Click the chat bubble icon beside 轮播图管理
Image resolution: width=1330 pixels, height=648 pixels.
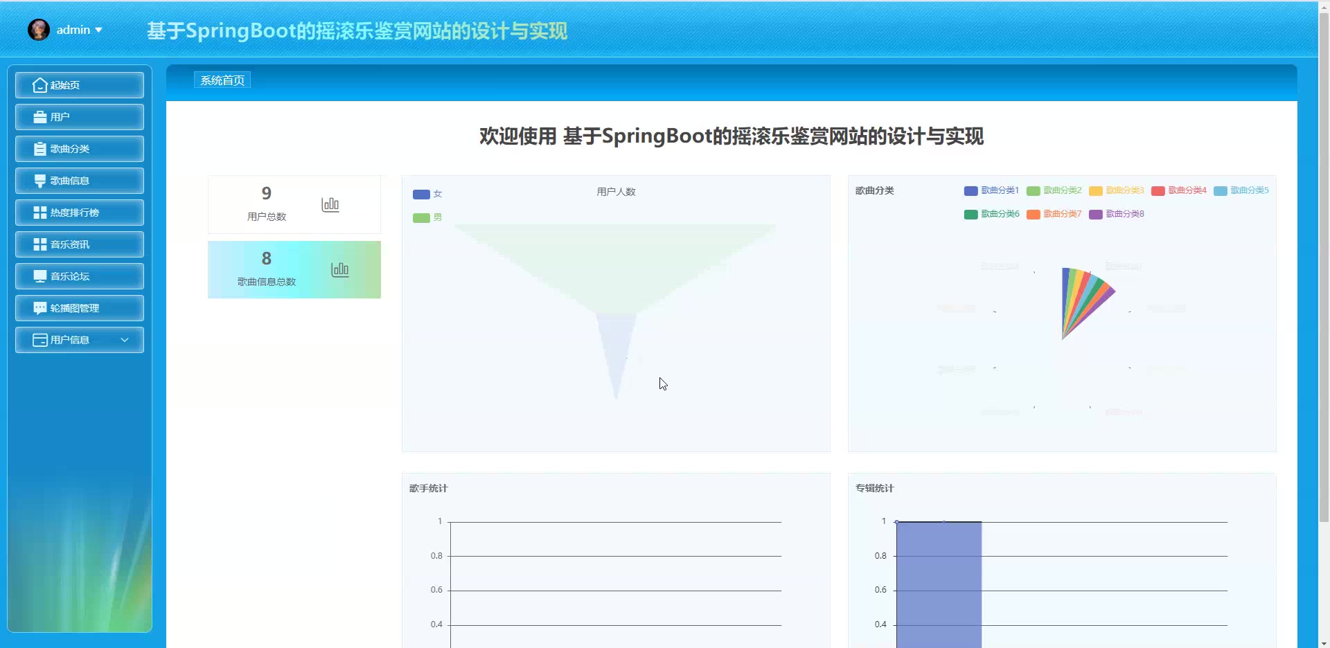[x=40, y=308]
